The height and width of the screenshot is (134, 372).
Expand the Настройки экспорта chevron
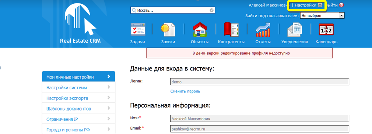pos(109,97)
